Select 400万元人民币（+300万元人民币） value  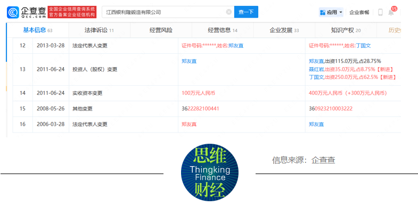coord(348,93)
